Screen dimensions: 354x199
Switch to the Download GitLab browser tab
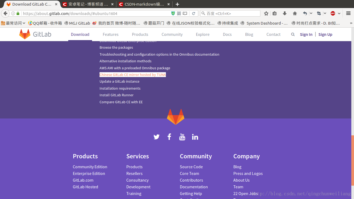(32, 4)
